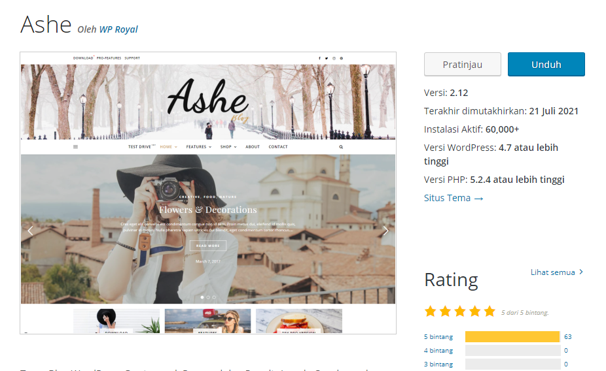
Task: Click the Instalasi Aktif: 60,000+ text
Action: [x=471, y=129]
